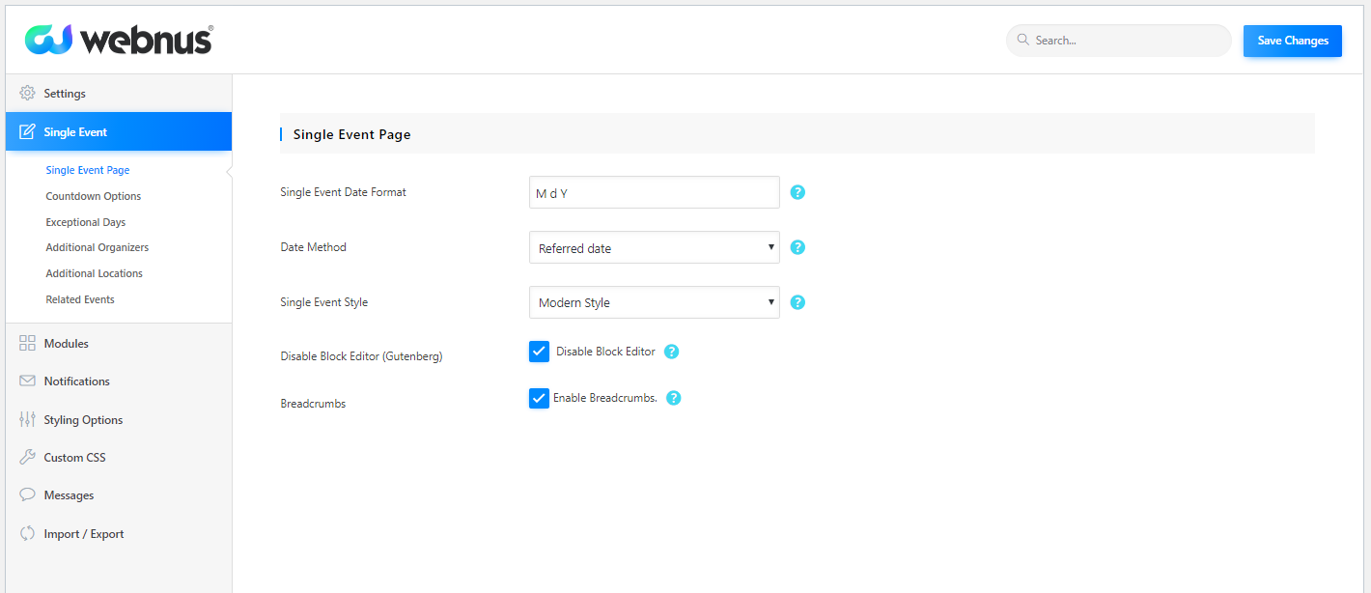Image resolution: width=1371 pixels, height=593 pixels.
Task: Click help icon next to Single Event Style
Action: 797,302
